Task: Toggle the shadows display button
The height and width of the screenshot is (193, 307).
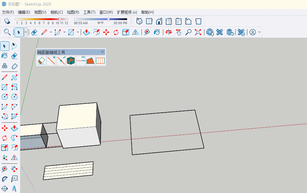Action: [x=7, y=21]
